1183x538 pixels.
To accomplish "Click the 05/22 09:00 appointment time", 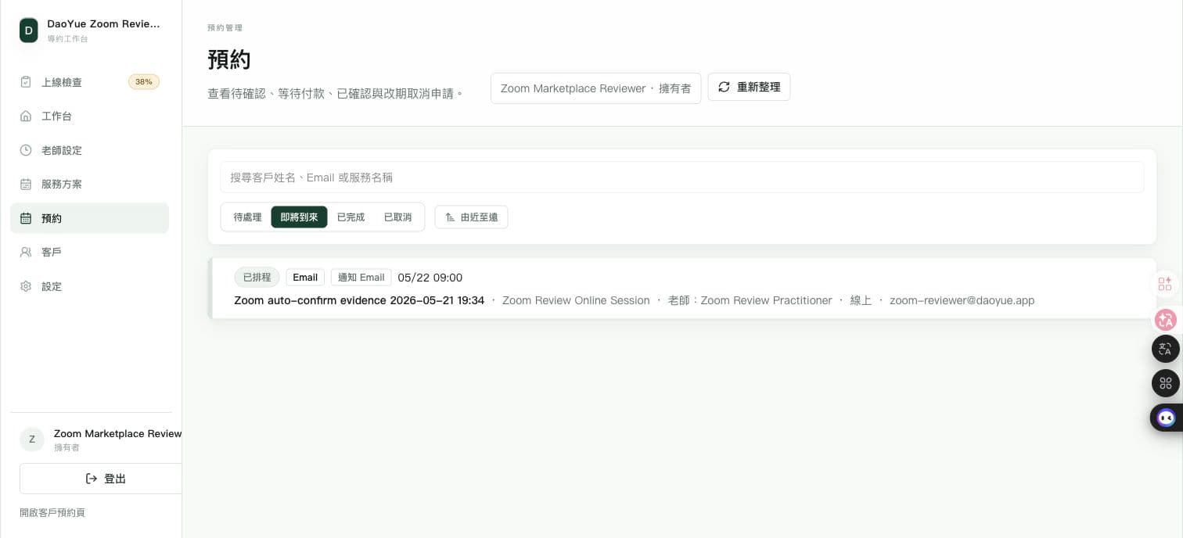I will [x=430, y=278].
